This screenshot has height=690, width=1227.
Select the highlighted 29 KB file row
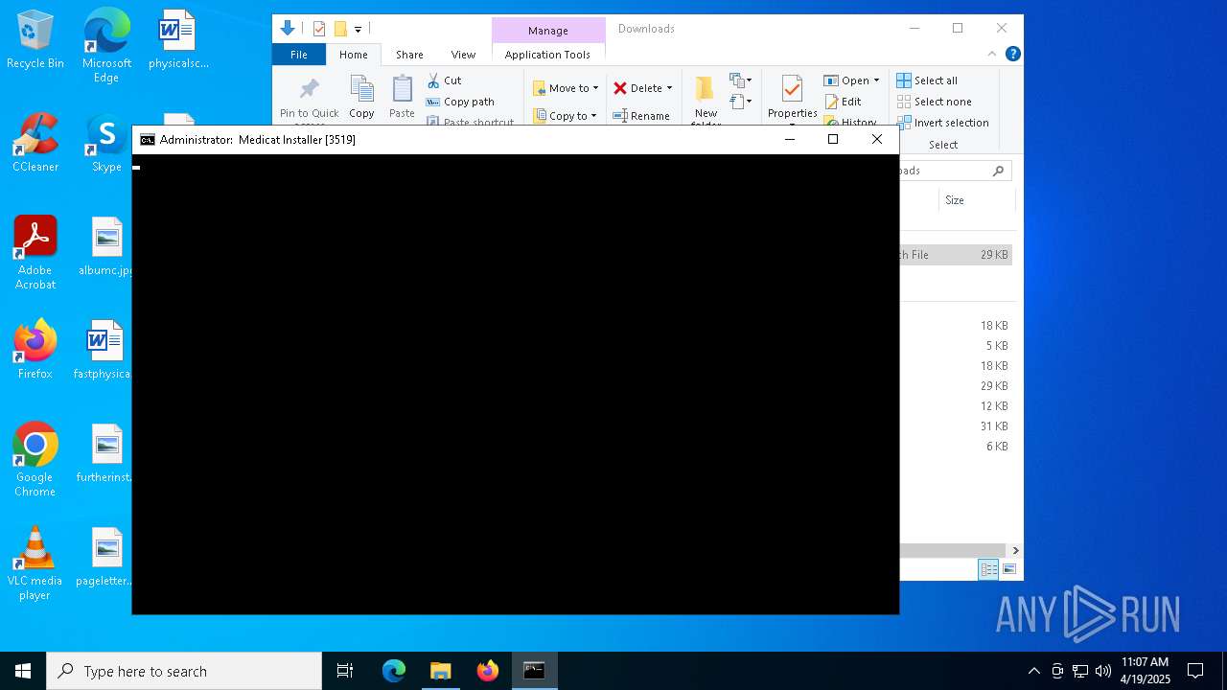[956, 255]
